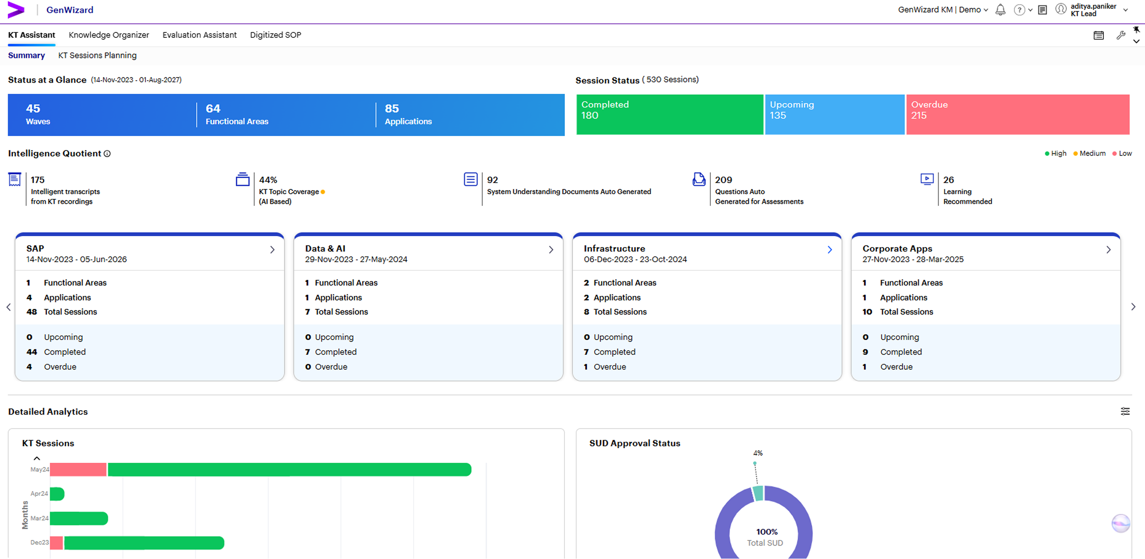Click the Apr24 bar in KT Sessions
Screen dimensions: 1145x559
[x=57, y=494]
